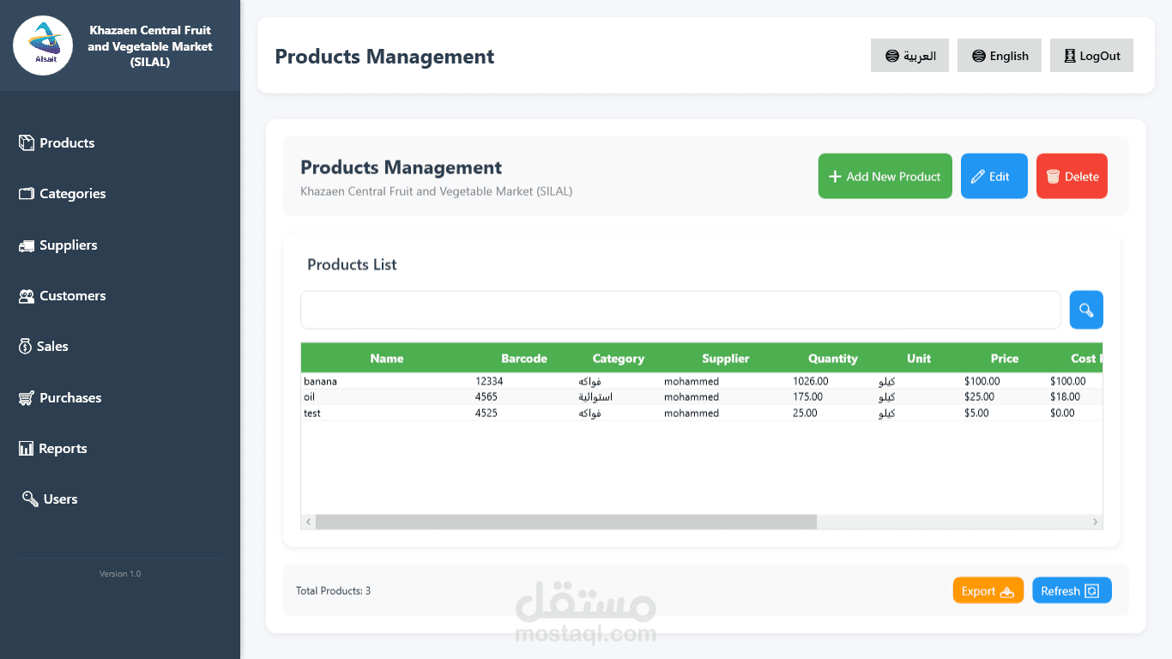The width and height of the screenshot is (1172, 659).
Task: Click the $18.00 cost cell
Action: tap(1065, 397)
